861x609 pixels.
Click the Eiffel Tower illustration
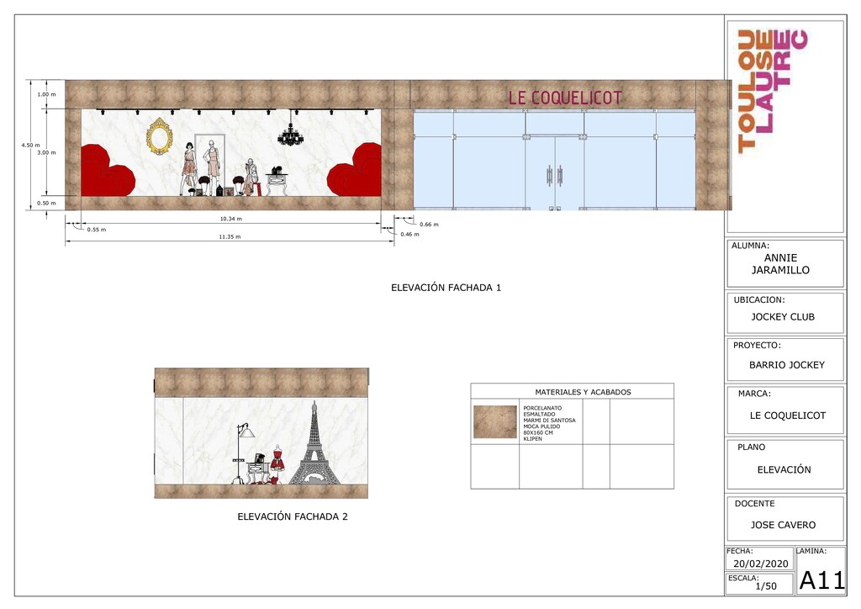point(314,443)
